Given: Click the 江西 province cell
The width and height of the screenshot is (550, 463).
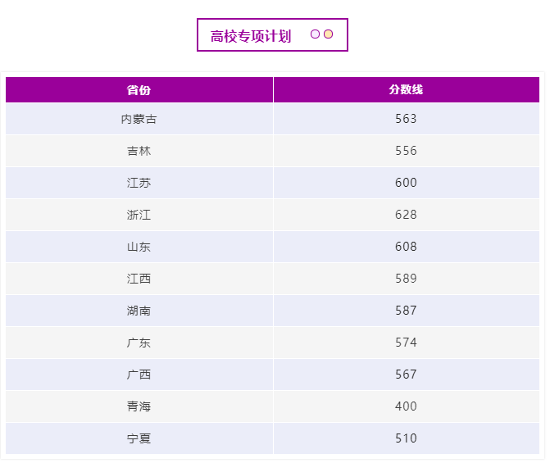Looking at the screenshot, I should [x=139, y=279].
